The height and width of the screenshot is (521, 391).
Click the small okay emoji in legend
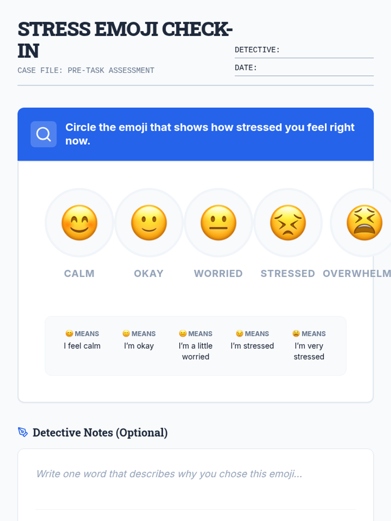pyautogui.click(x=126, y=333)
